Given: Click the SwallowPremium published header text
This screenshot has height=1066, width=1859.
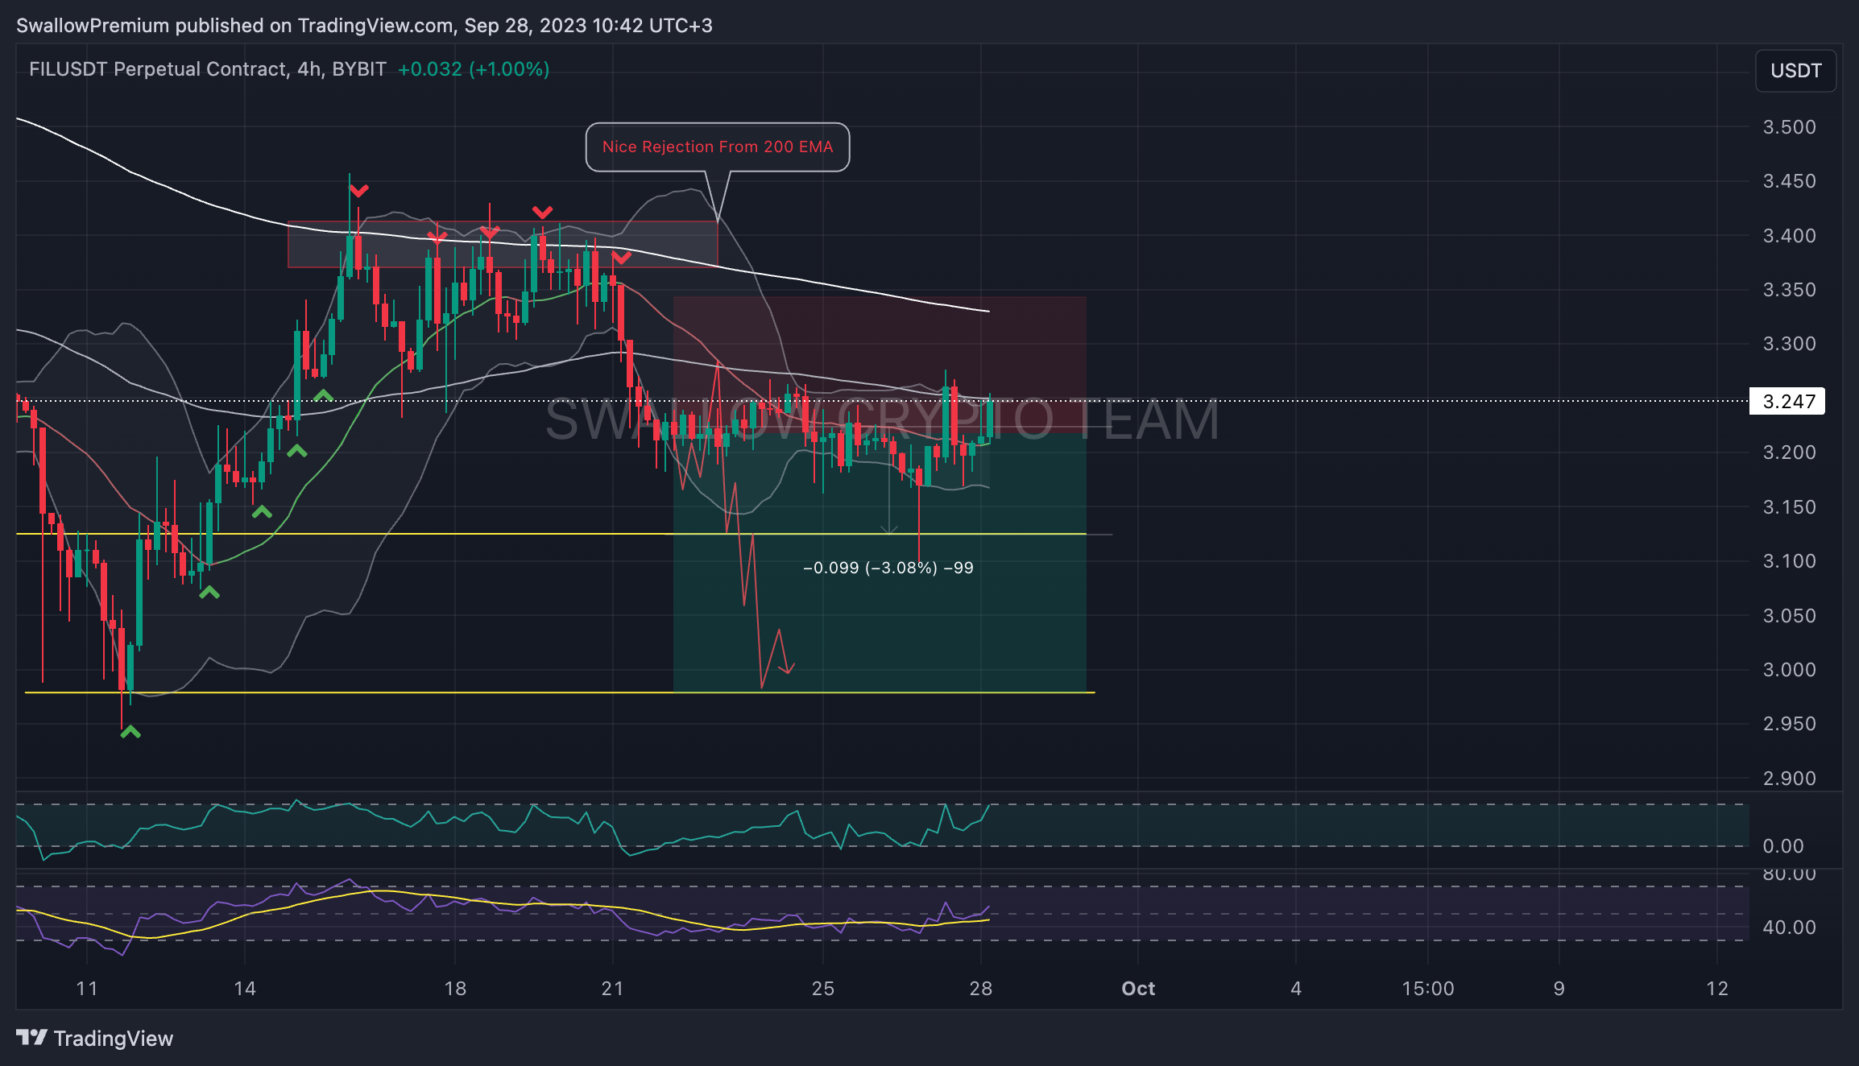Looking at the screenshot, I should click(364, 26).
